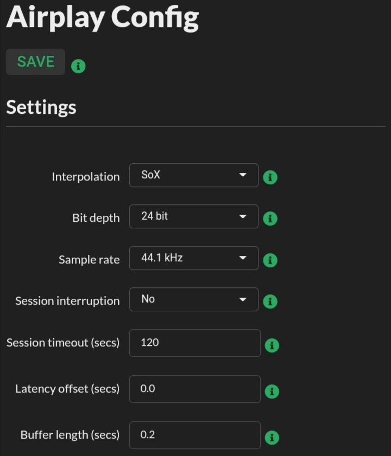Open the Session interruption dropdown showing No
The width and height of the screenshot is (391, 456).
pos(194,299)
